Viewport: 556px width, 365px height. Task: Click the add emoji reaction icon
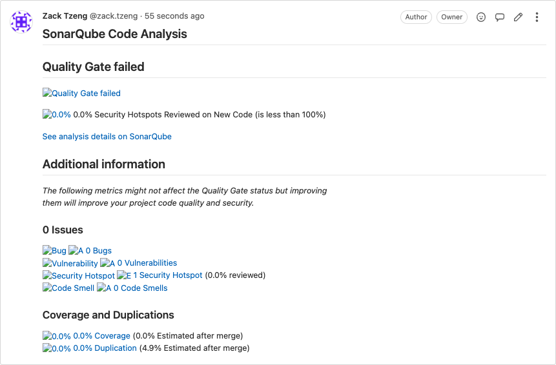click(x=481, y=17)
